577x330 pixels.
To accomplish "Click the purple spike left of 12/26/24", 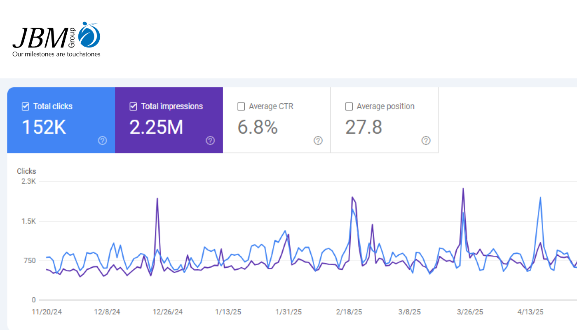I will pos(157,199).
